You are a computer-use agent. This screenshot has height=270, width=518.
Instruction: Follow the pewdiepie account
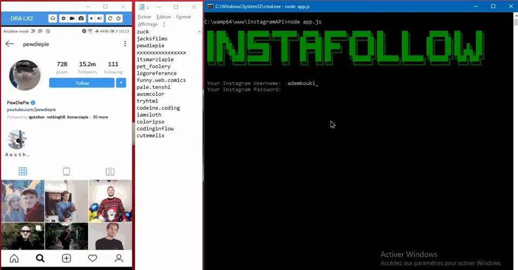[x=82, y=83]
